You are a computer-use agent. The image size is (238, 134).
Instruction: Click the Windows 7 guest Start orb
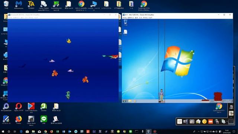tap(124, 101)
